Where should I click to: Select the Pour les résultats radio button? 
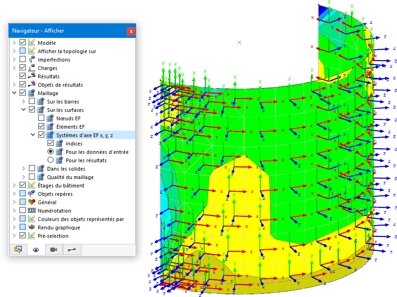pyautogui.click(x=50, y=160)
